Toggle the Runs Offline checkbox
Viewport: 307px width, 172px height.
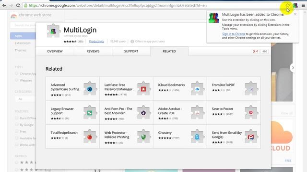pyautogui.click(x=17, y=118)
